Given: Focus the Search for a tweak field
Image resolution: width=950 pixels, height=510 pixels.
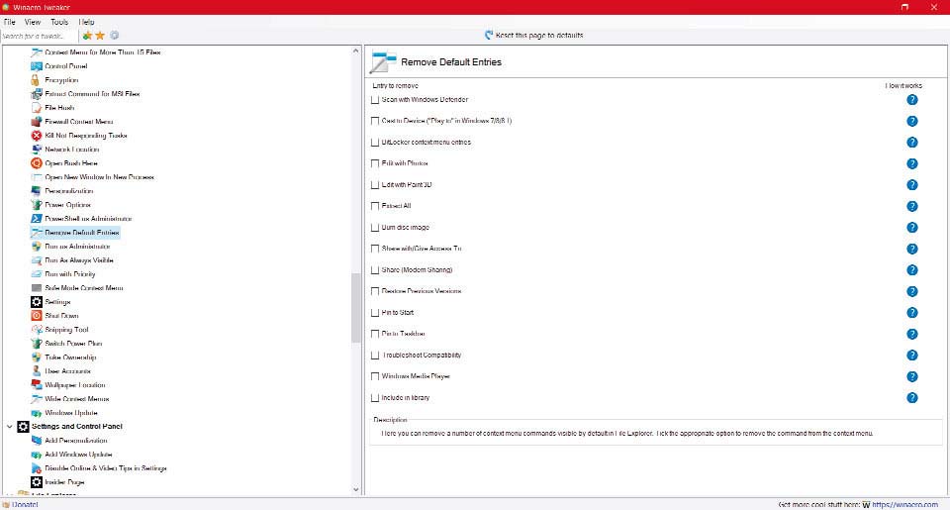Looking at the screenshot, I should (x=39, y=36).
